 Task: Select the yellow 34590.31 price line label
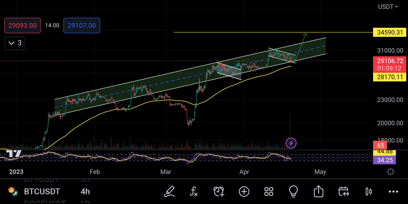click(390, 33)
